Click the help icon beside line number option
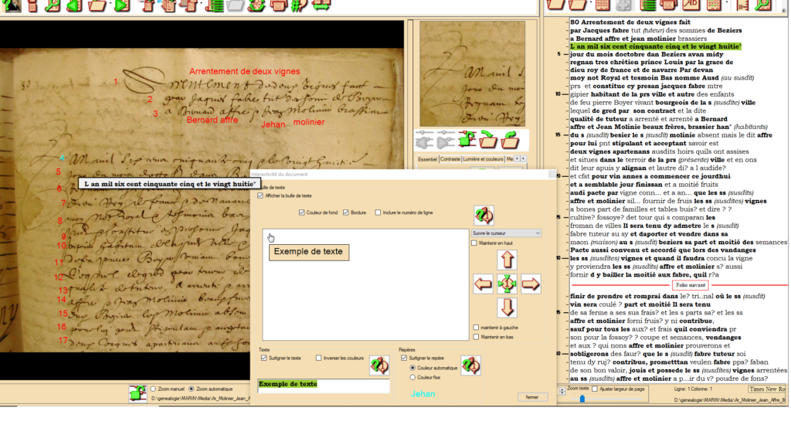The image size is (791, 445). pyautogui.click(x=484, y=216)
